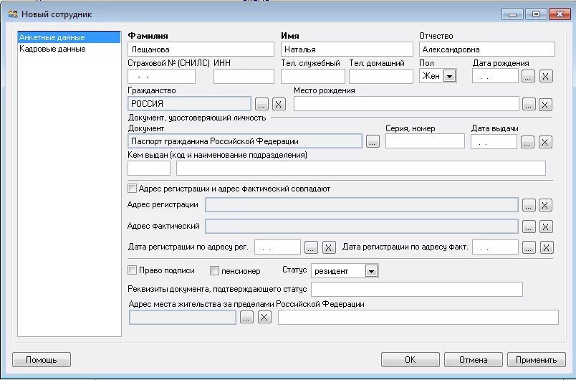Click the Тел. служебный field

313,77
